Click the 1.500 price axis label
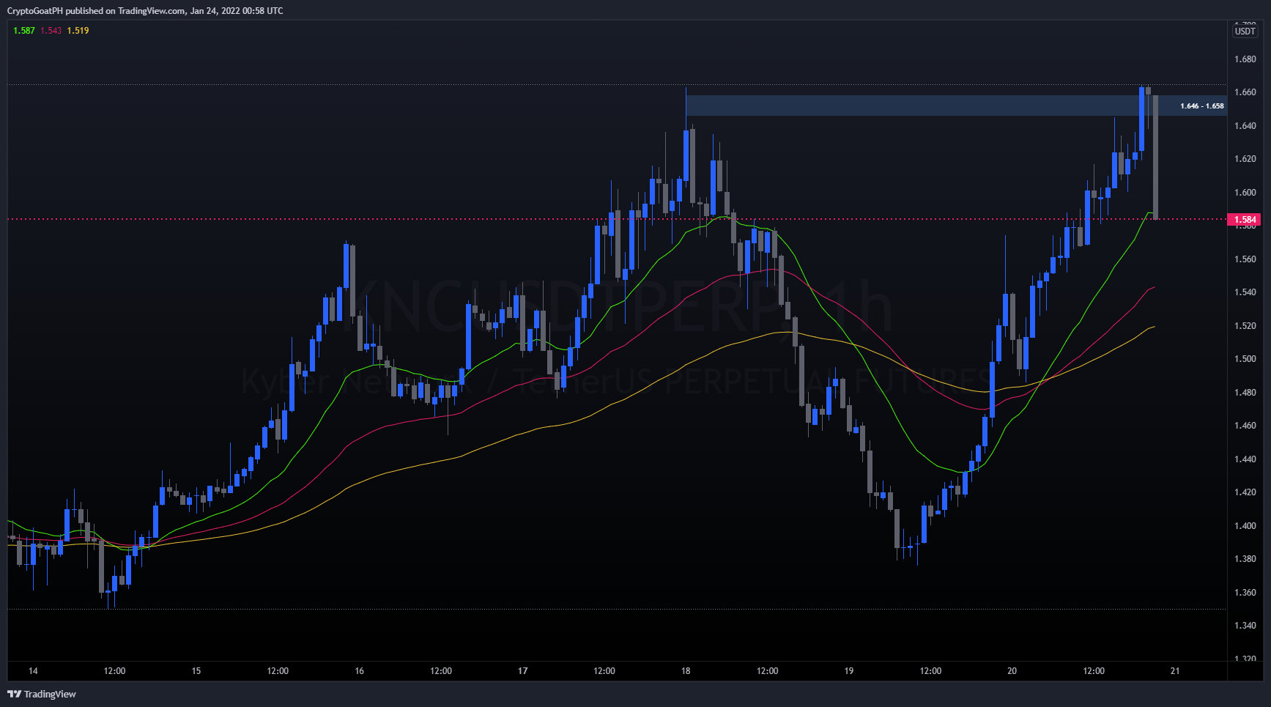 pos(1245,359)
